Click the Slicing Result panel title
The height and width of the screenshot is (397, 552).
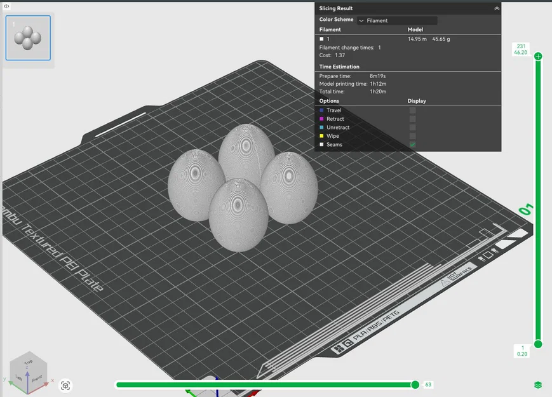coord(336,8)
